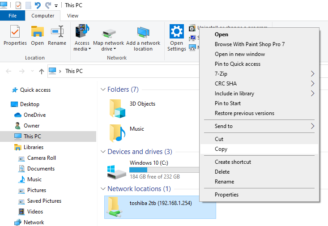Select This PC in navigation pane
This screenshot has width=328, height=226.
click(x=48, y=136)
